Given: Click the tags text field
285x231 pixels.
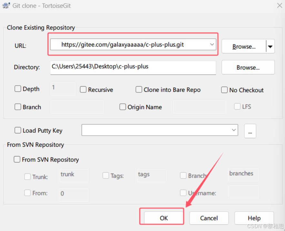Looking at the screenshot, I should pyautogui.click(x=152, y=175).
